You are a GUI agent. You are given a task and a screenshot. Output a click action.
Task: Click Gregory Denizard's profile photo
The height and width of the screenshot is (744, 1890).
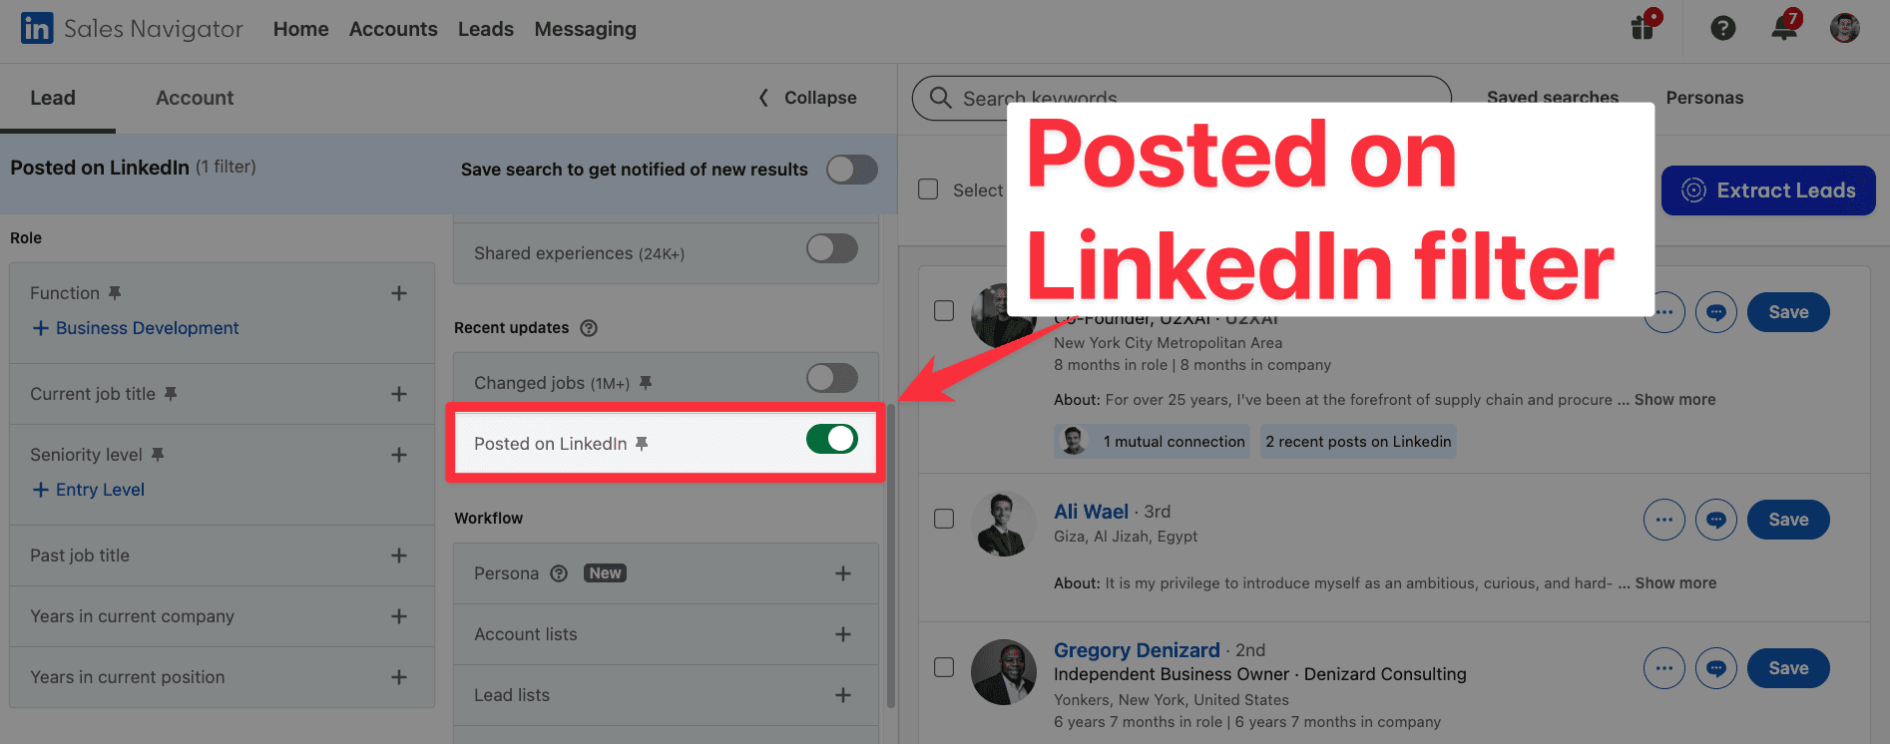pos(1004,672)
